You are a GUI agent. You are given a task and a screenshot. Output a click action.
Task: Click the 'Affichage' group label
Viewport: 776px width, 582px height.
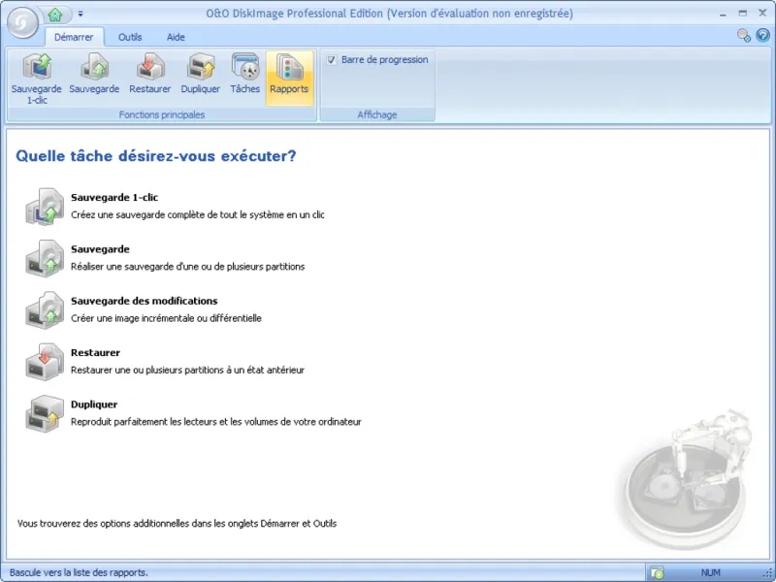377,114
